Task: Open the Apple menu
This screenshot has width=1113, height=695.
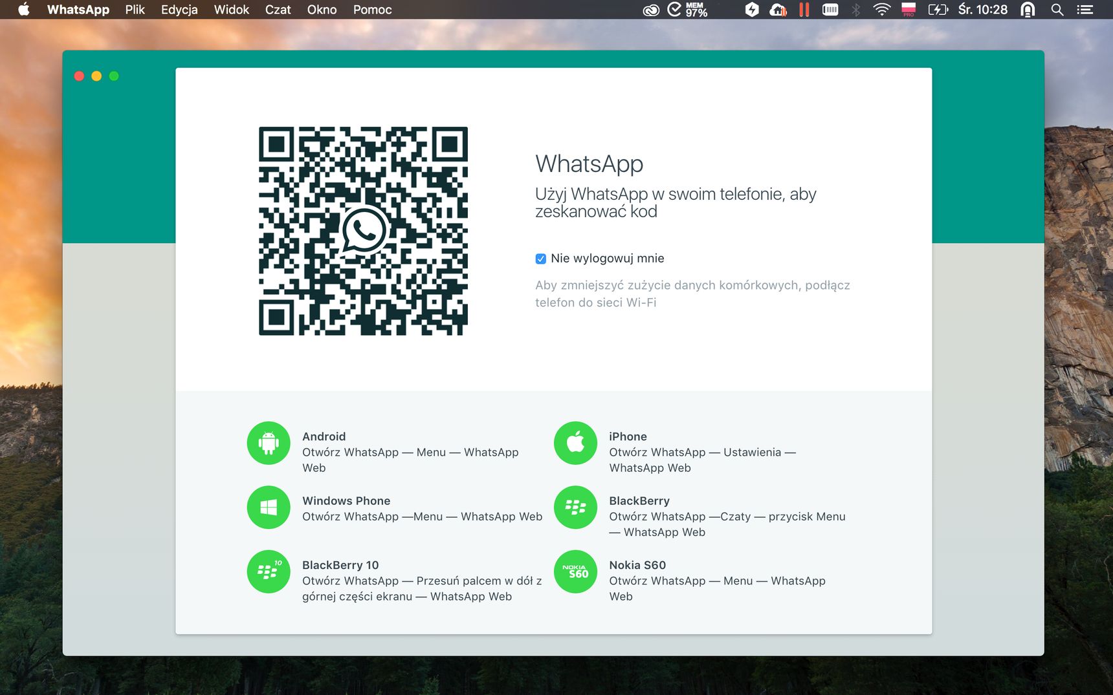Action: [x=24, y=10]
